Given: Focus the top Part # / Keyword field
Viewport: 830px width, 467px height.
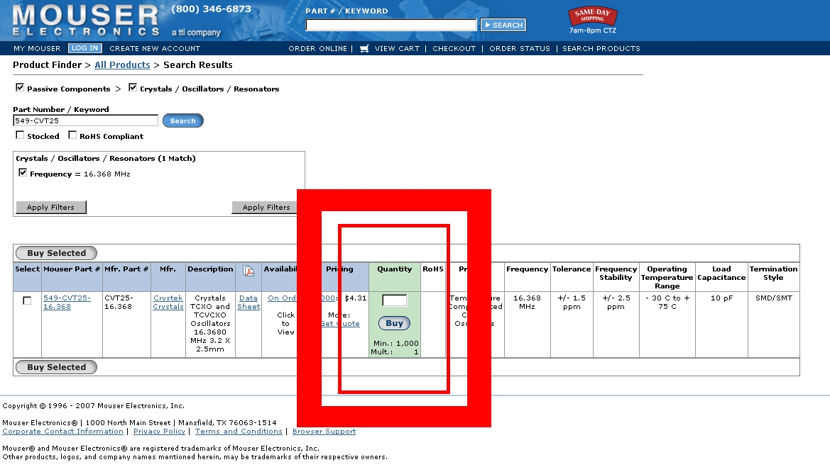Looking at the screenshot, I should click(x=391, y=25).
